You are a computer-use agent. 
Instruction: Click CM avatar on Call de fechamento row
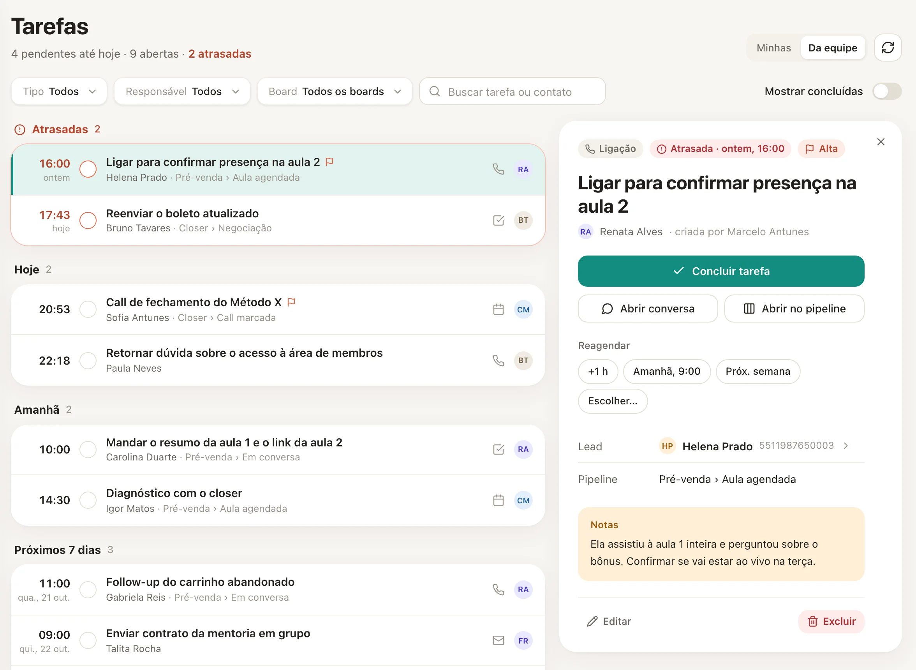pos(523,309)
